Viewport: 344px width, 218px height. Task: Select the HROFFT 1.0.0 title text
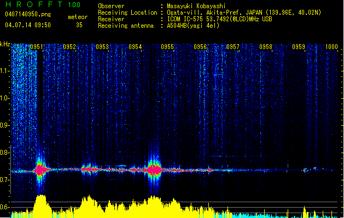point(43,4)
